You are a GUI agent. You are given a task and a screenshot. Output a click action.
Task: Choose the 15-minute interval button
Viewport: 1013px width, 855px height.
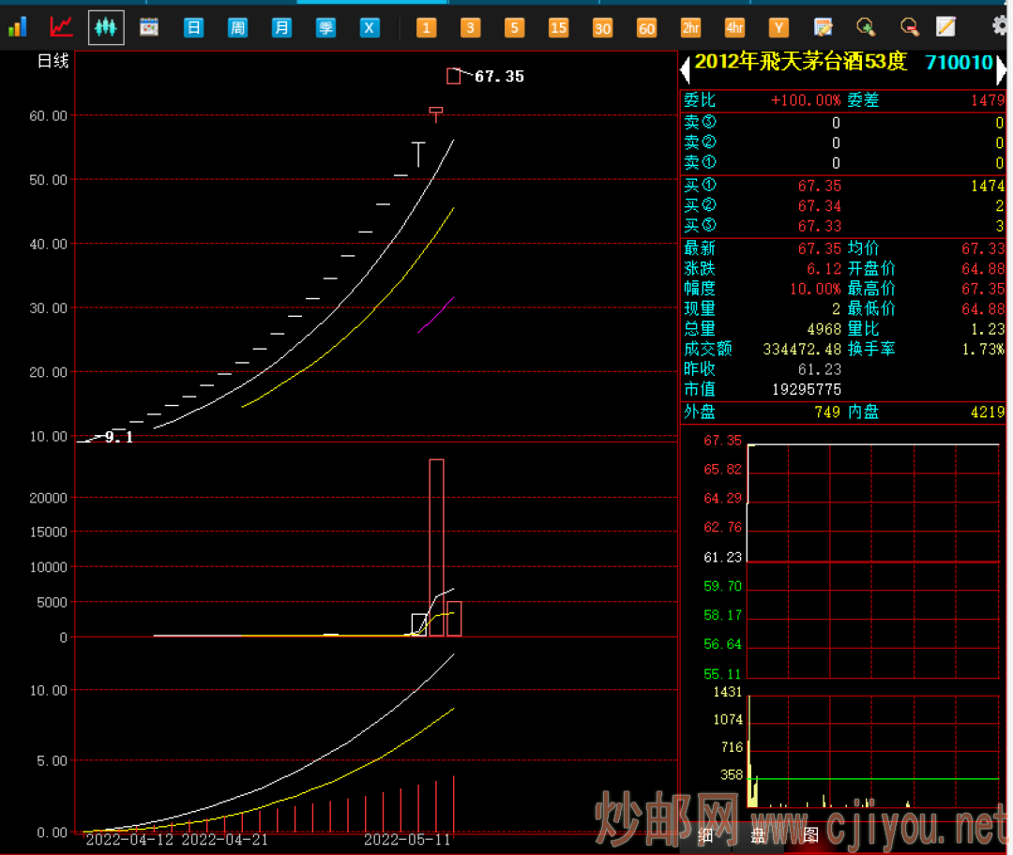click(x=558, y=27)
